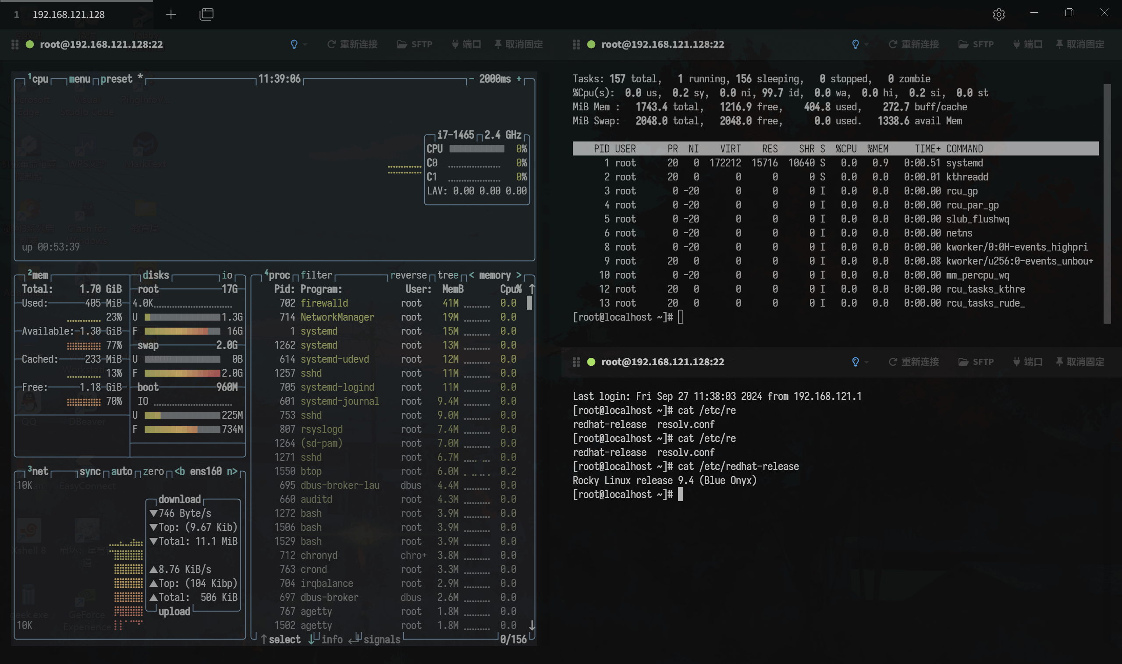Screen dimensions: 1122x664
Task: Open 端口 ports in the bottom-right pane
Action: point(1027,361)
